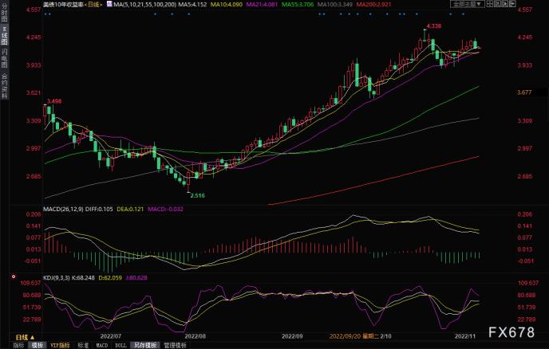Screen dimensions: 549x349
Task: Click the MACD:-0.032 value
Action: click(x=165, y=209)
